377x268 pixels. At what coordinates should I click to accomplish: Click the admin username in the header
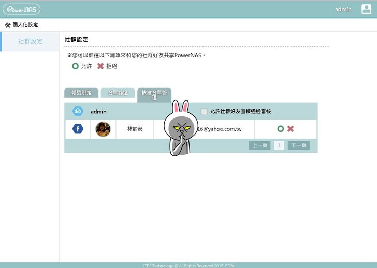(x=343, y=9)
